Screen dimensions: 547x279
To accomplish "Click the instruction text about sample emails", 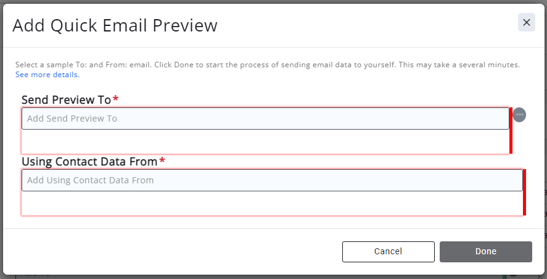I will tap(268, 64).
